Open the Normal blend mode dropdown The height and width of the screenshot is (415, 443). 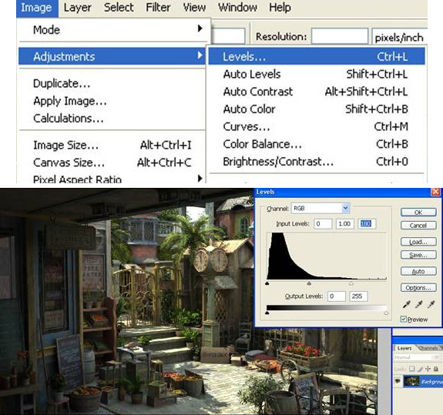click(x=418, y=357)
